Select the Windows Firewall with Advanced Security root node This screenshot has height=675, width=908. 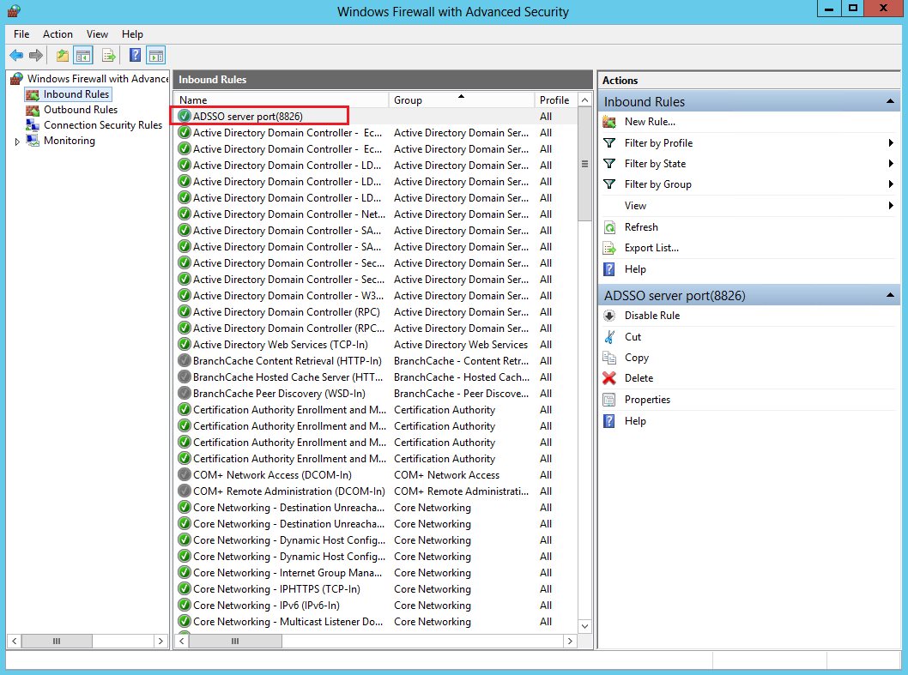point(97,79)
